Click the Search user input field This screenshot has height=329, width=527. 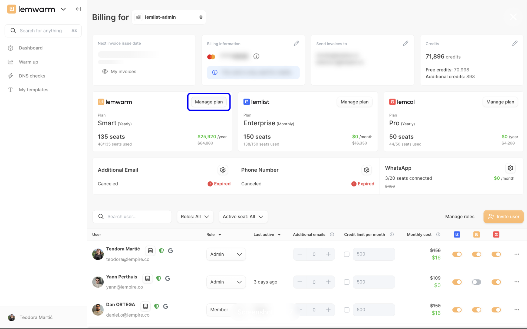(135, 217)
